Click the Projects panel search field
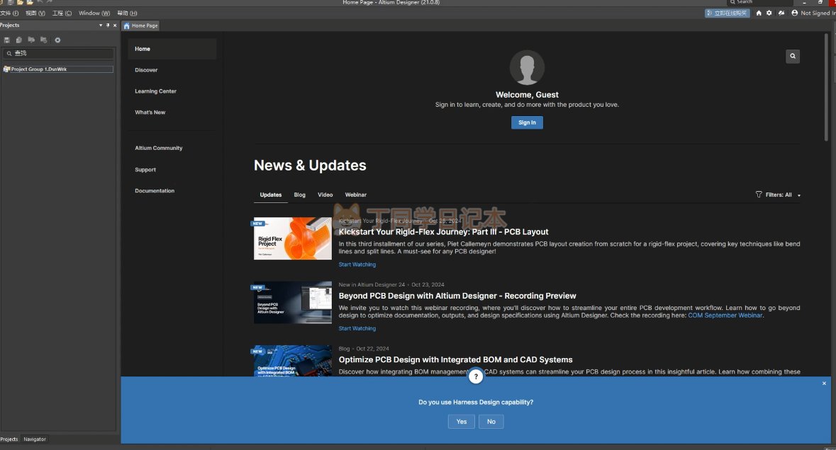Image resolution: width=836 pixels, height=450 pixels. click(60, 53)
